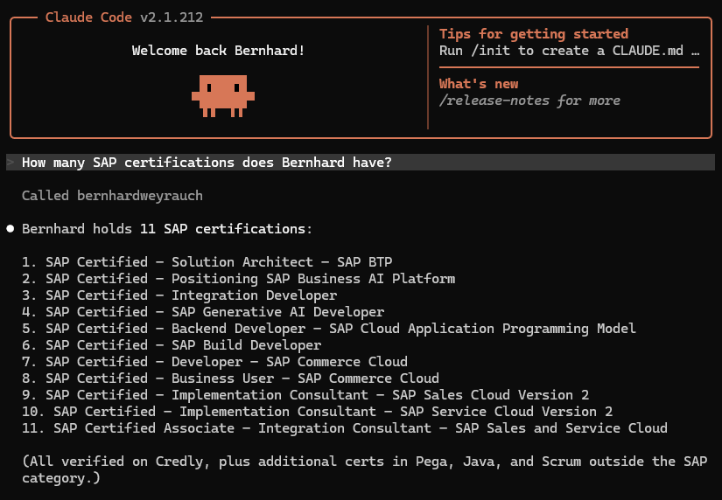Click 'Integration Consultant – SAP Sales and Service Cloud' item
Viewport: 722px width, 500px height.
tap(345, 427)
